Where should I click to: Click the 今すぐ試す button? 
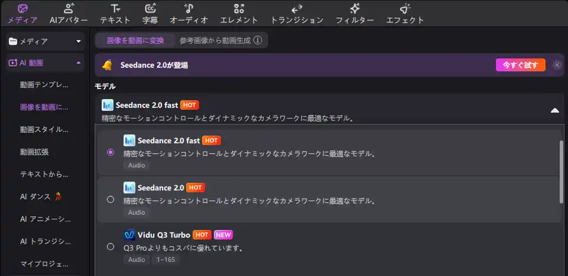521,65
